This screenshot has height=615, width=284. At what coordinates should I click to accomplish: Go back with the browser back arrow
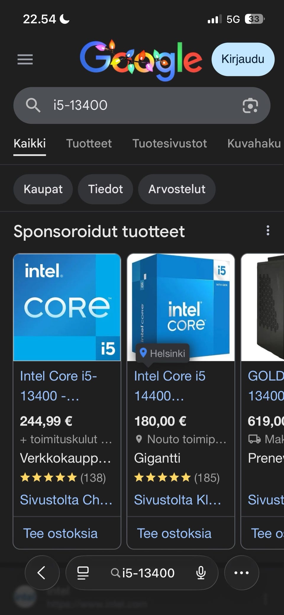click(42, 573)
